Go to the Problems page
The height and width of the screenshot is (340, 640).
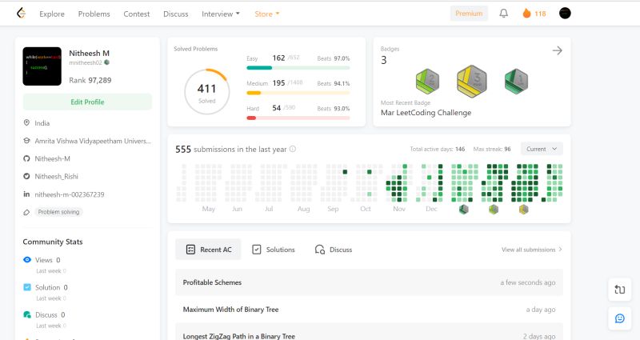[94, 14]
